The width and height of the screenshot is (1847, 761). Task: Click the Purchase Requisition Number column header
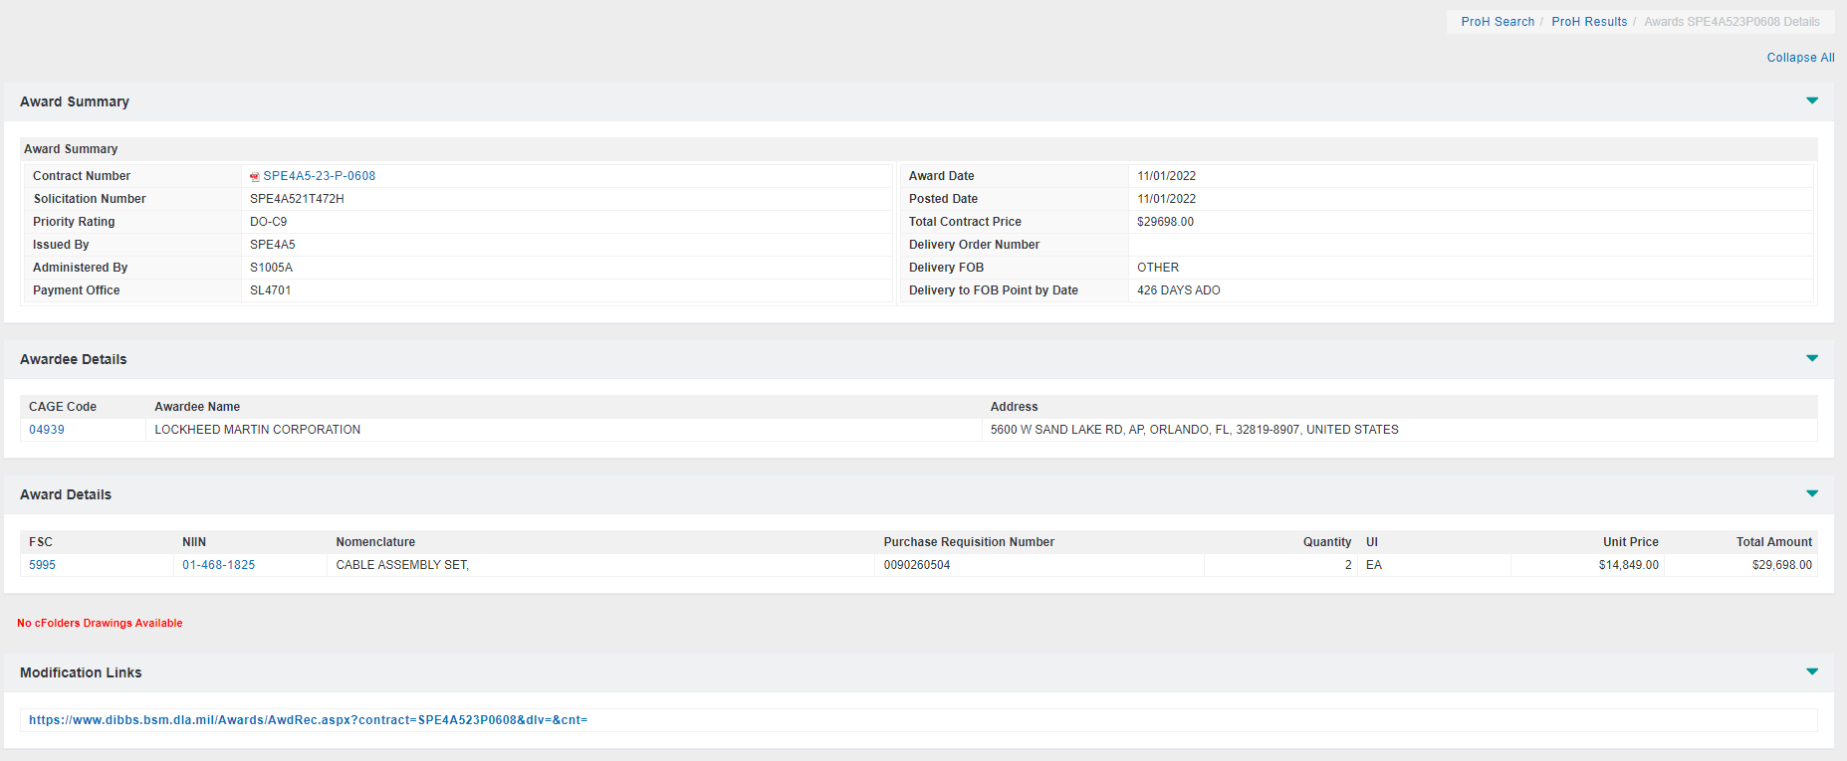point(969,542)
